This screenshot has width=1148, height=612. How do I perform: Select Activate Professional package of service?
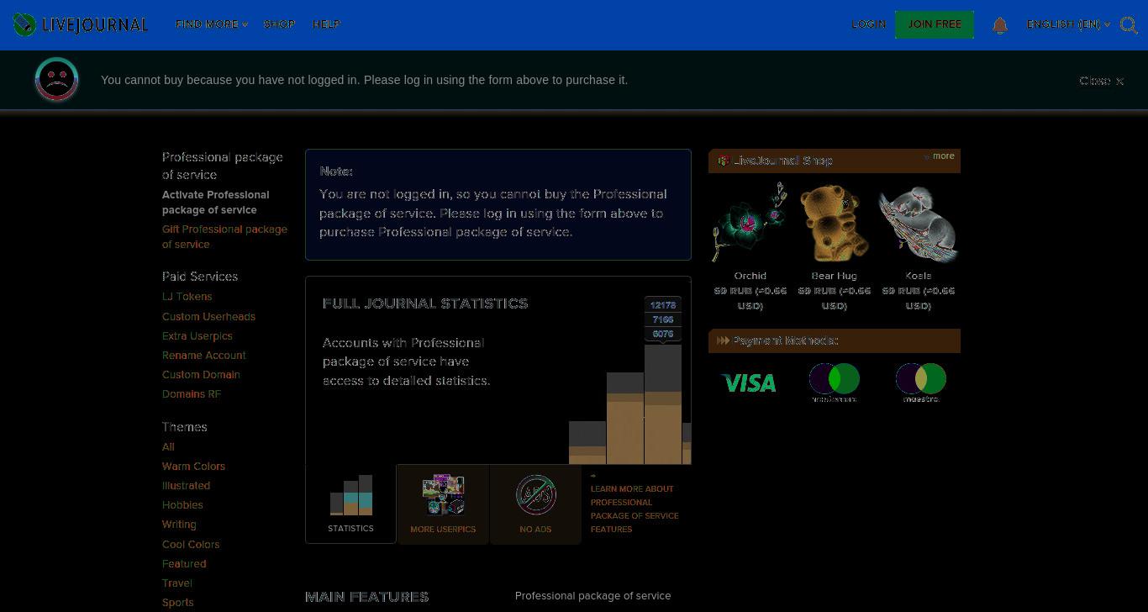click(x=216, y=203)
